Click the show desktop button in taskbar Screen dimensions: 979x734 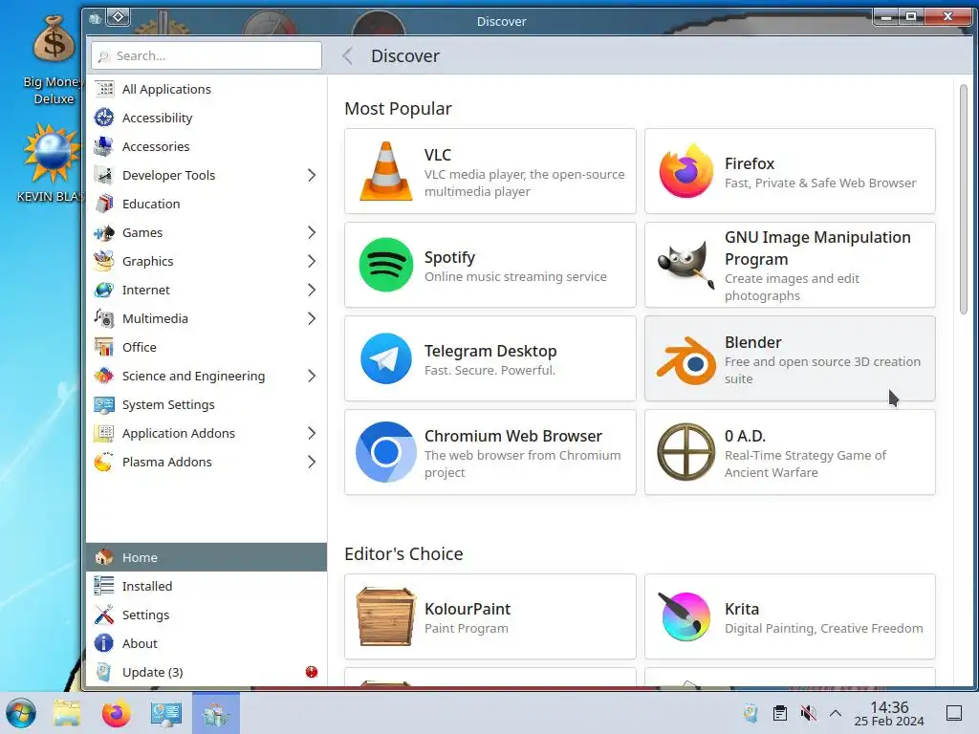(x=954, y=713)
